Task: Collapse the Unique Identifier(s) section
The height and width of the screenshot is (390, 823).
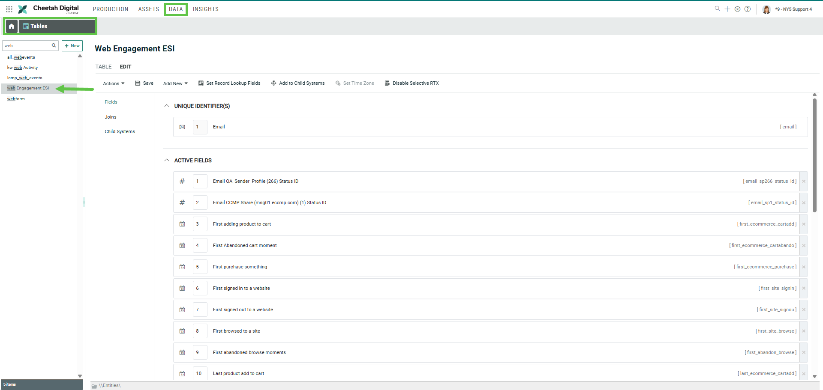Action: [x=167, y=106]
